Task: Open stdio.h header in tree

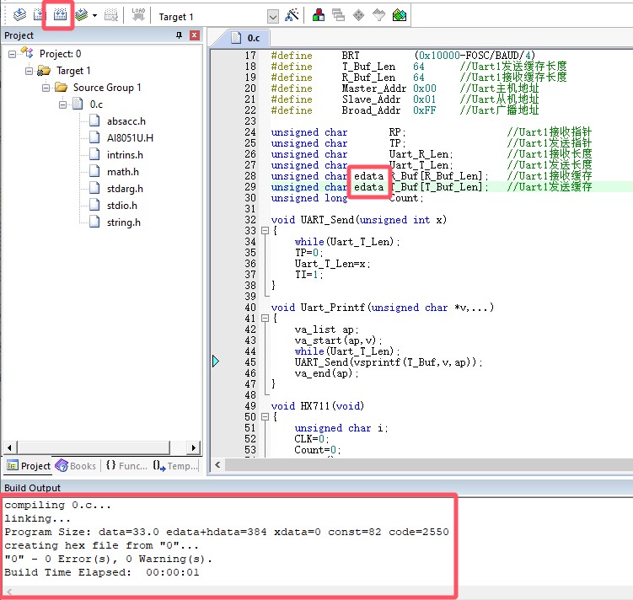Action: pyautogui.click(x=122, y=206)
